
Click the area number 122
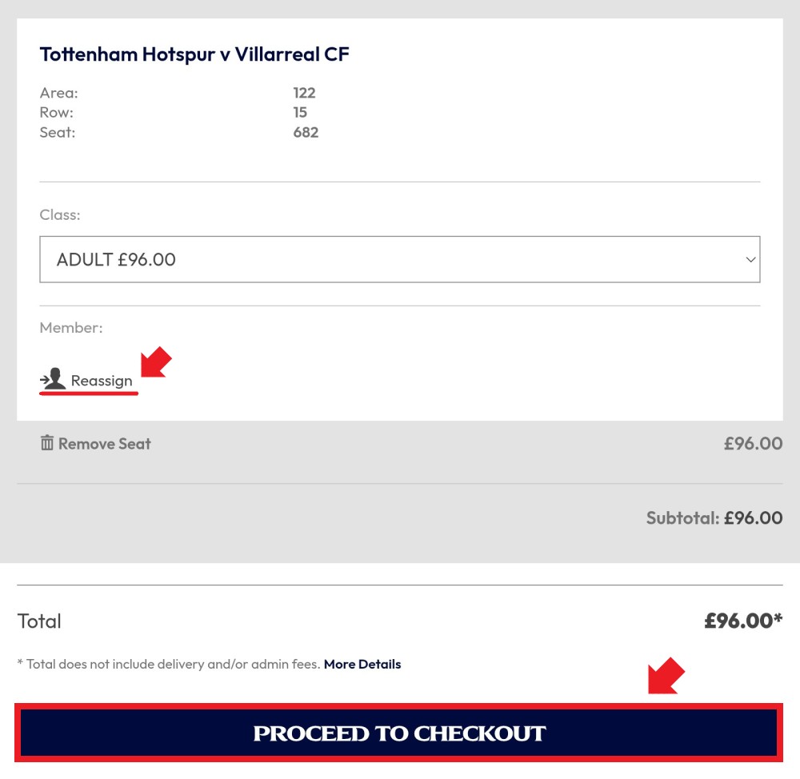click(304, 93)
